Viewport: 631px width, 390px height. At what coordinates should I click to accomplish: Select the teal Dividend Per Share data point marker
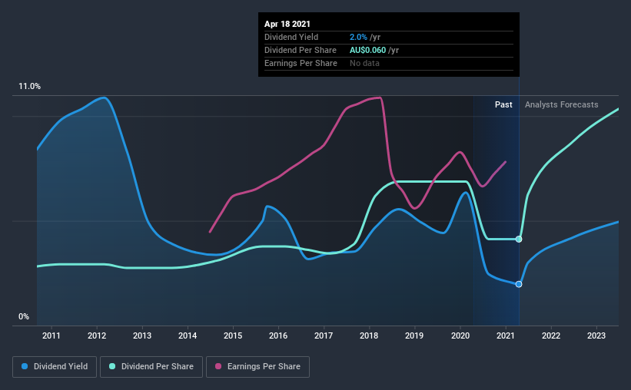pyautogui.click(x=519, y=240)
